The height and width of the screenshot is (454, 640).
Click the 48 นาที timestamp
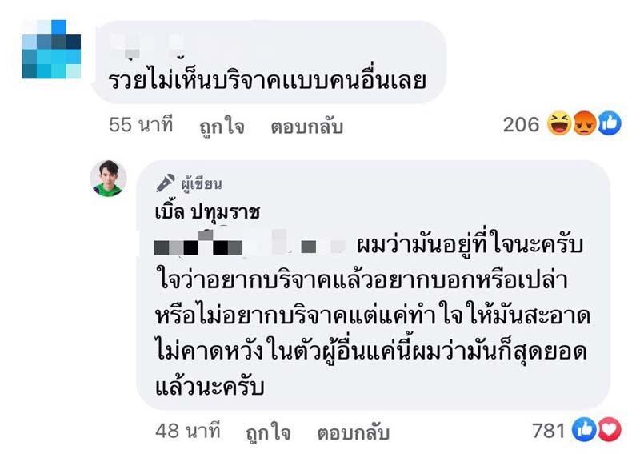point(189,432)
